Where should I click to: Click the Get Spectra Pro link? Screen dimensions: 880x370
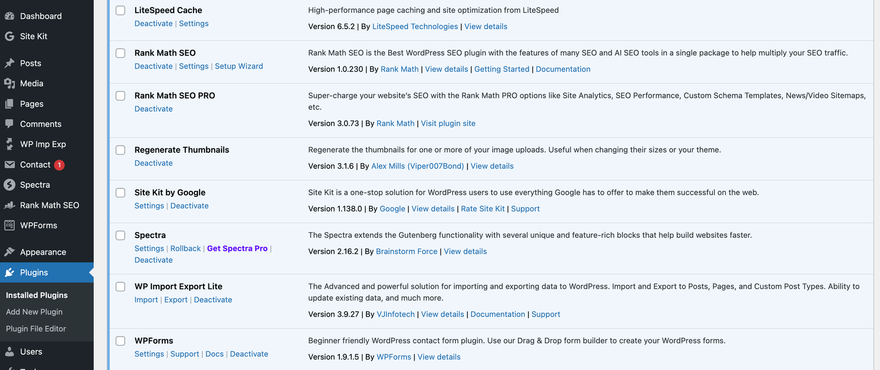237,248
